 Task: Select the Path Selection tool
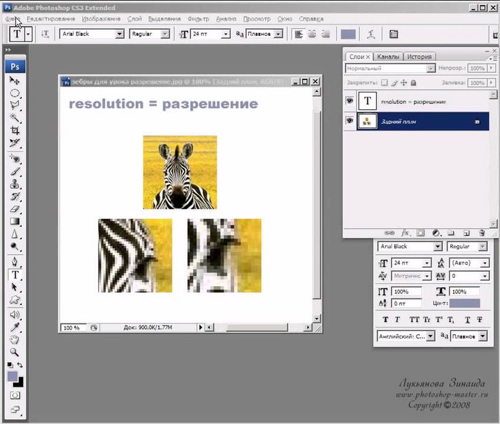click(x=14, y=287)
